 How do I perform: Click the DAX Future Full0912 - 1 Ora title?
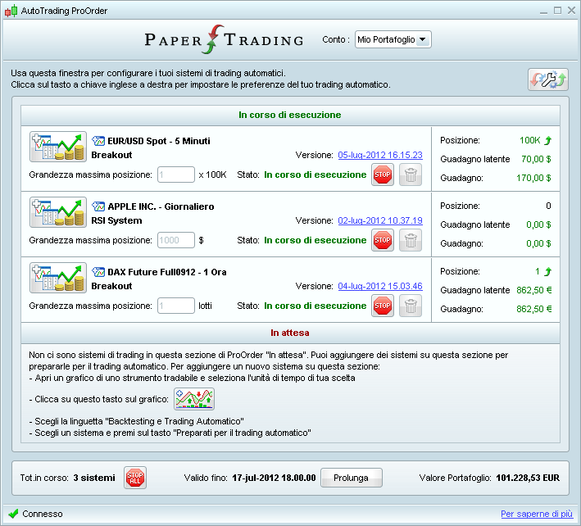167,272
